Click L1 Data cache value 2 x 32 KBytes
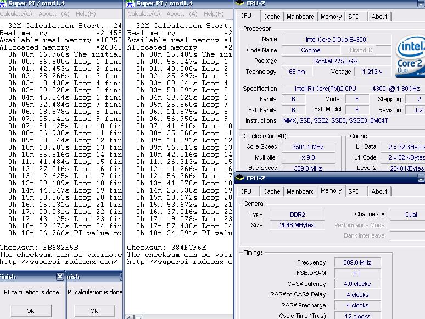Screen dimensions: 425x319 (x=403, y=147)
